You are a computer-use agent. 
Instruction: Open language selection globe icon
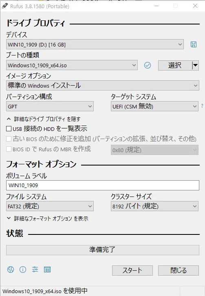pyautogui.click(x=11, y=269)
